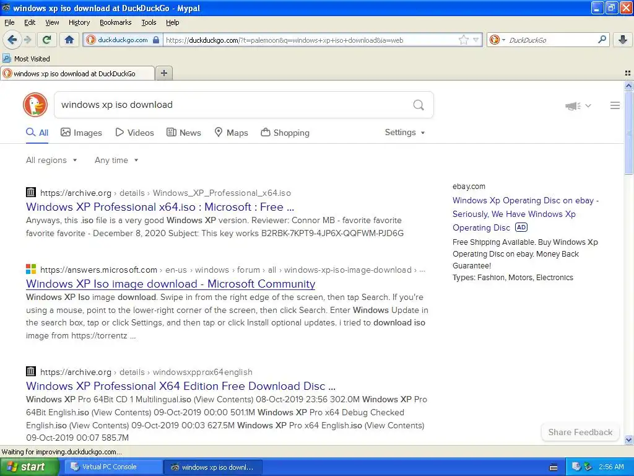
Task: Click archive.org favicon of windowsxpprox64english result
Action: 31,371
